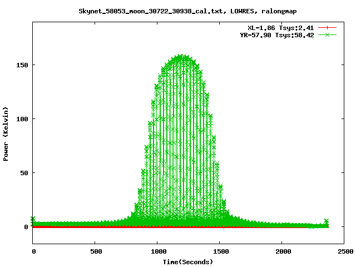The height and width of the screenshot is (267, 356).
Task: Click the 2500 tick label on the x-axis
Action: point(345,251)
